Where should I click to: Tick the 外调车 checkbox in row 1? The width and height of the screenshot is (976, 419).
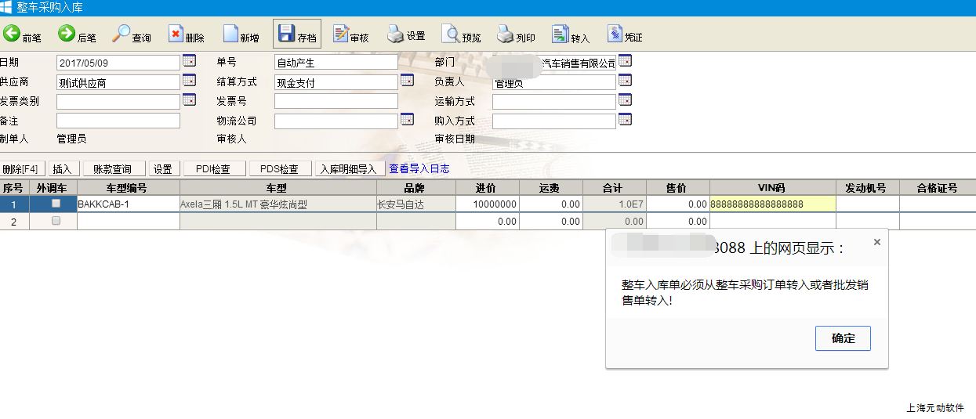pos(56,204)
